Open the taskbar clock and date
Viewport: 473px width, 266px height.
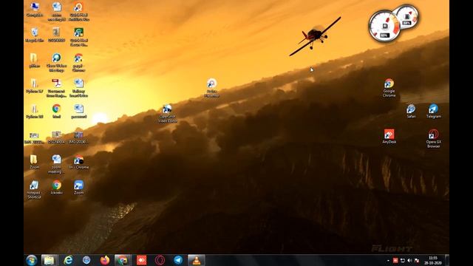tap(433, 260)
